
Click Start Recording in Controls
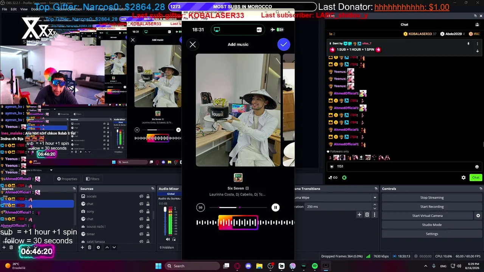(x=432, y=207)
